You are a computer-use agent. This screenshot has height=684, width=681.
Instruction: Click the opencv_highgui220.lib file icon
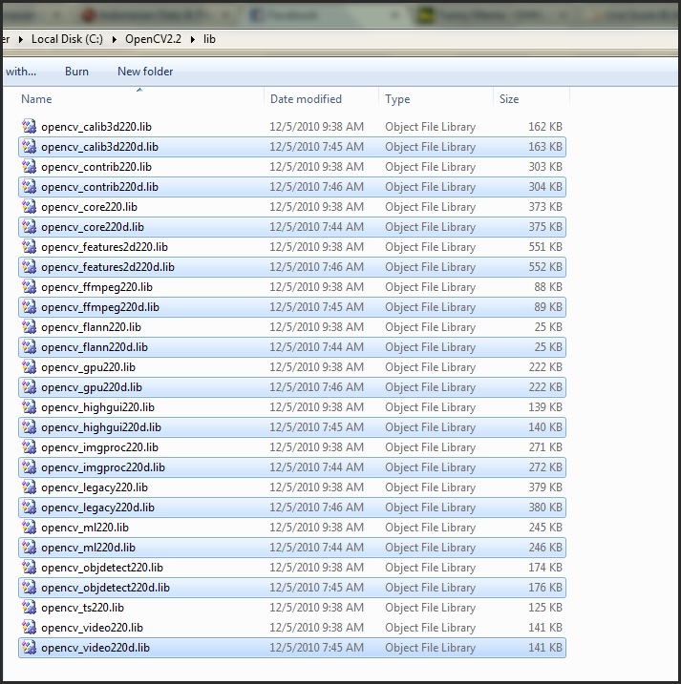tap(30, 407)
